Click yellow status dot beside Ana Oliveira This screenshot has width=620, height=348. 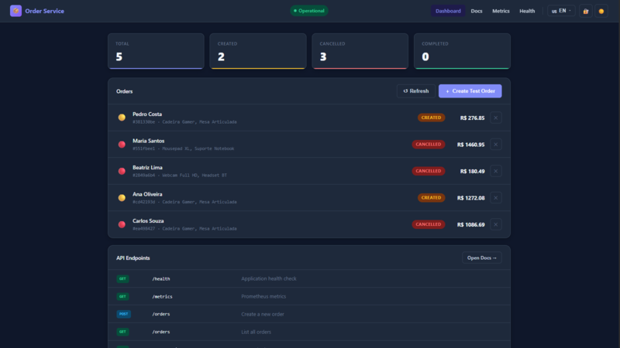click(x=122, y=198)
